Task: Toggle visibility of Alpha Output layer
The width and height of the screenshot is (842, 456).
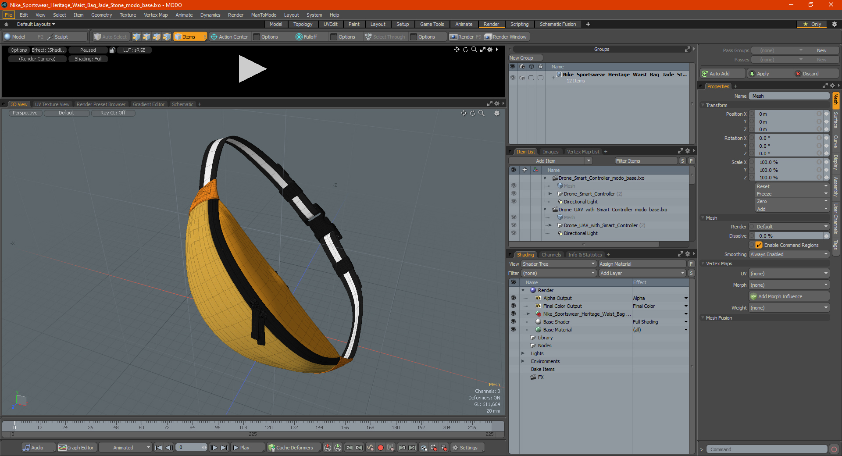Action: (x=513, y=298)
